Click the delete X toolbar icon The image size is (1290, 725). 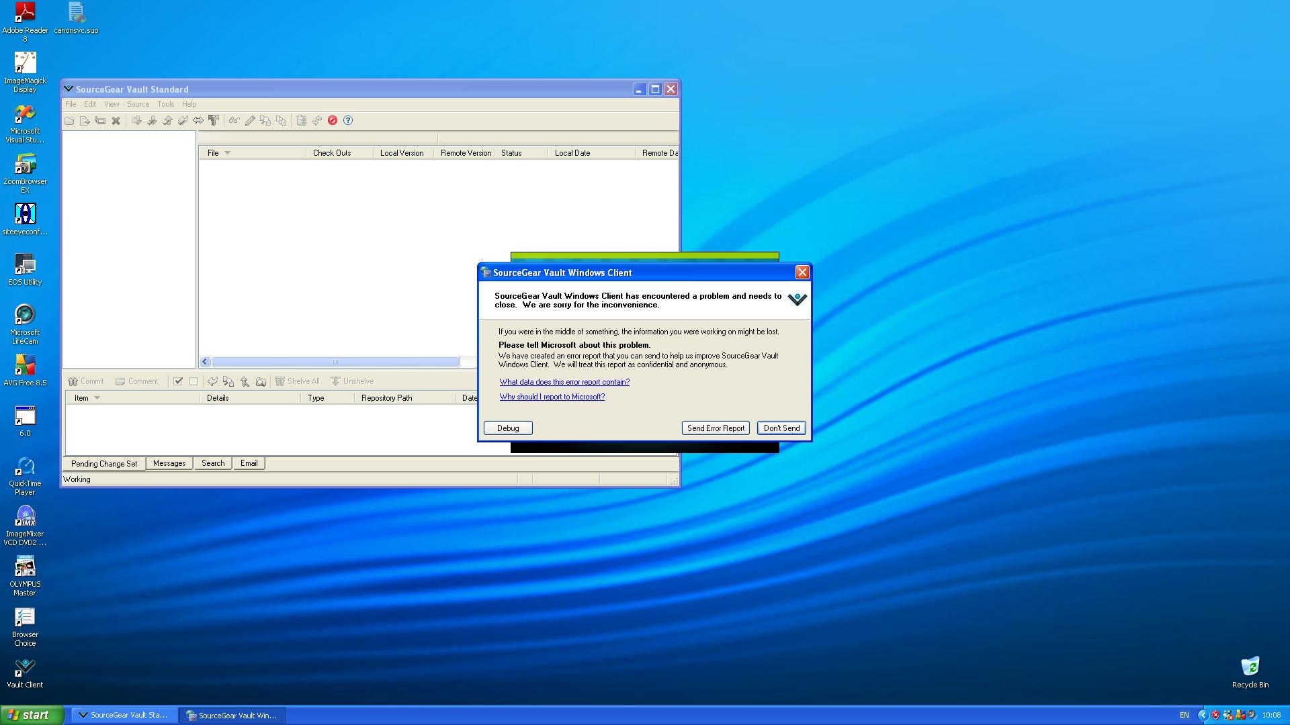pos(116,121)
